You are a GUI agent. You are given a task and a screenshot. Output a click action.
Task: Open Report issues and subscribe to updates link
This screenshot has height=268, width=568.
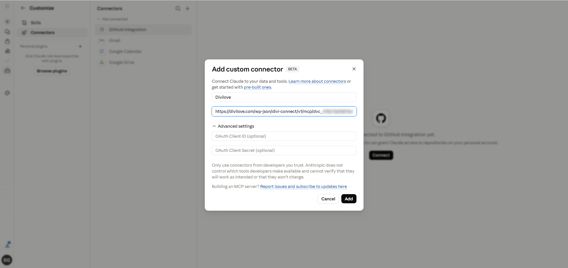point(303,186)
